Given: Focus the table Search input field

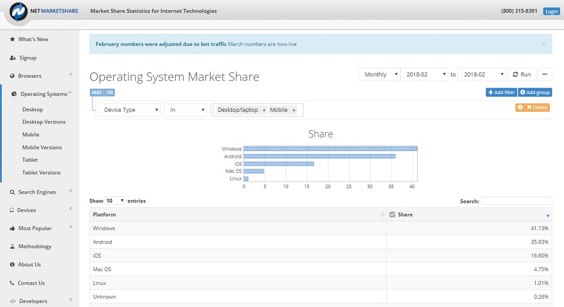Looking at the screenshot, I should click(x=516, y=201).
